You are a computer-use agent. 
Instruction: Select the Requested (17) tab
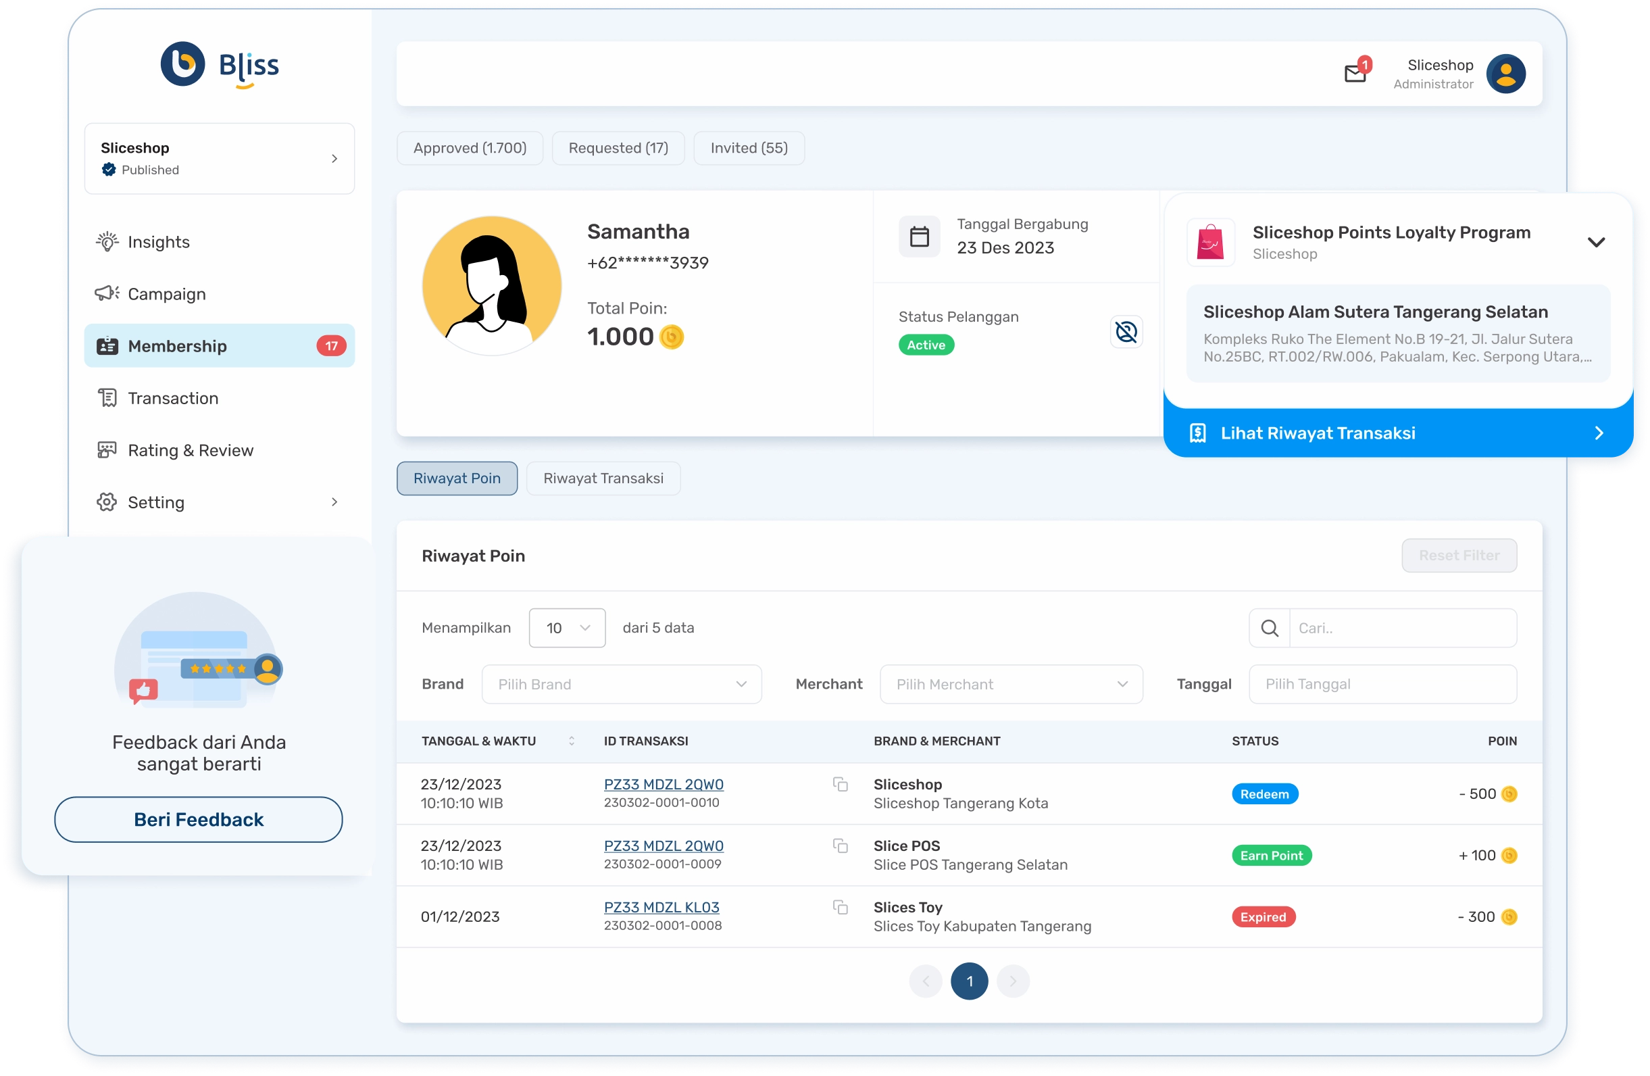[618, 149]
